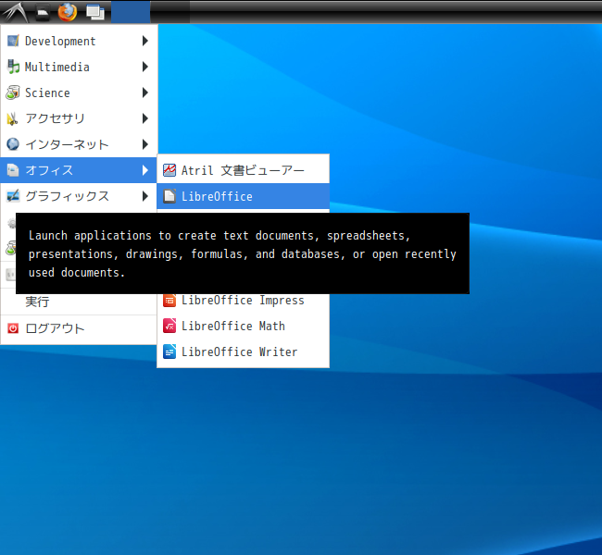Select 実行 to run a command
This screenshot has width=602, height=555.
point(79,302)
